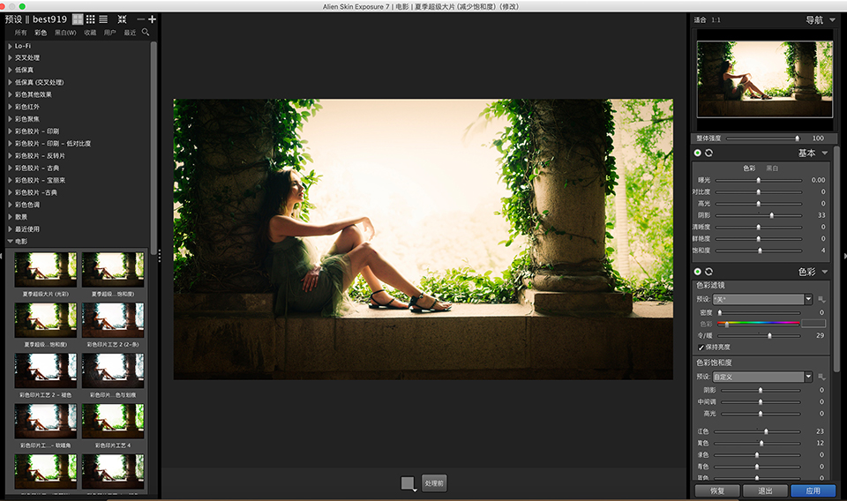
Task: Select the 色彩印片工艺 4 preset thumbnail
Action: coord(113,422)
